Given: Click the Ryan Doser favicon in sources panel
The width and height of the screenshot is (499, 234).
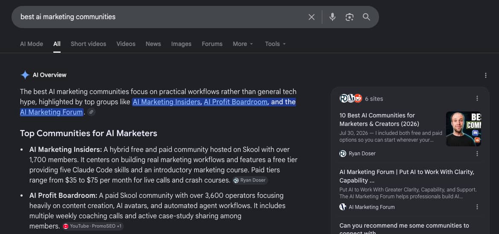Looking at the screenshot, I should [343, 154].
